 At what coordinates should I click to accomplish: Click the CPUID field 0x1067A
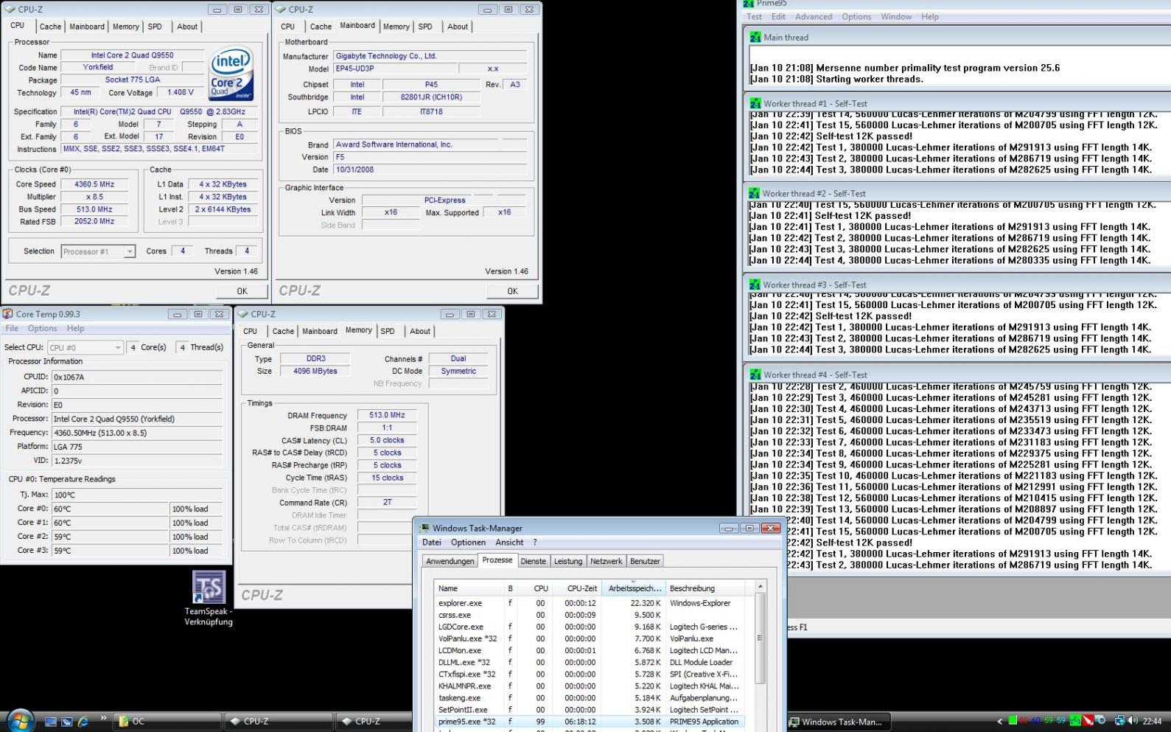[136, 377]
